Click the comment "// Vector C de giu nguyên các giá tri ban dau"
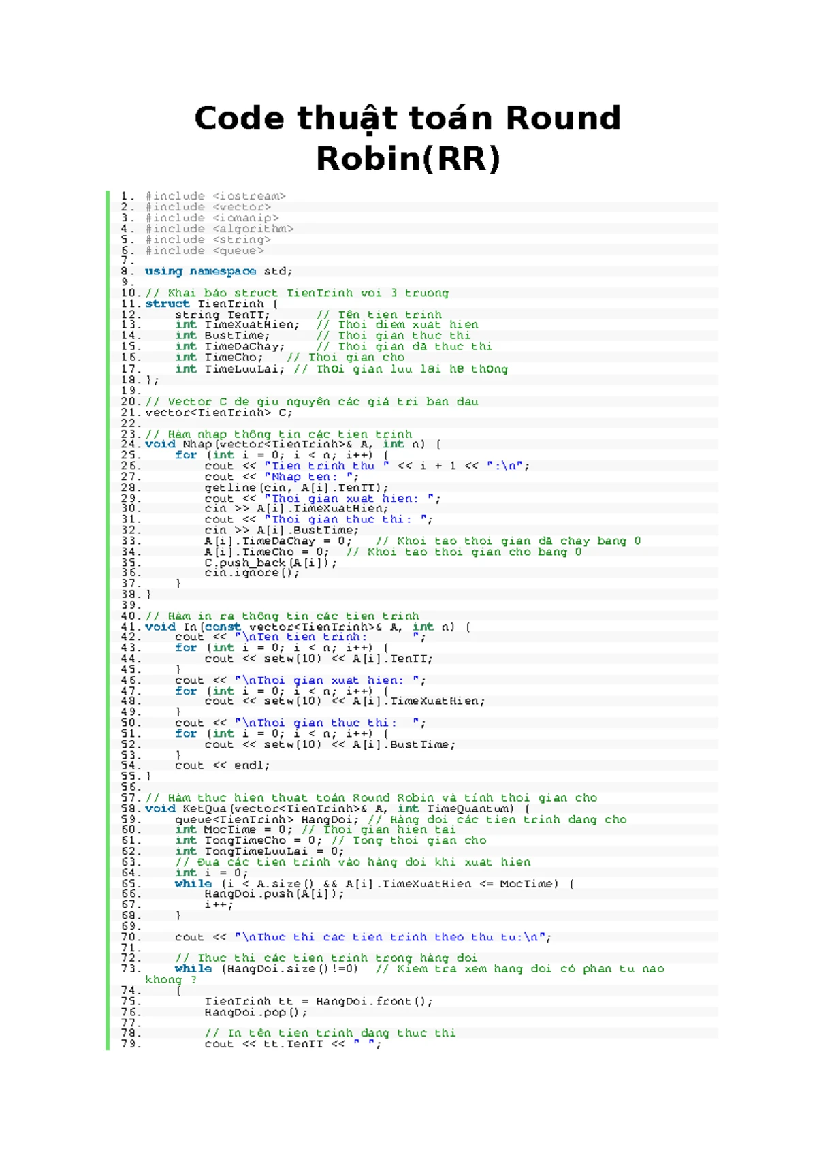This screenshot has width=817, height=1155. pos(312,402)
